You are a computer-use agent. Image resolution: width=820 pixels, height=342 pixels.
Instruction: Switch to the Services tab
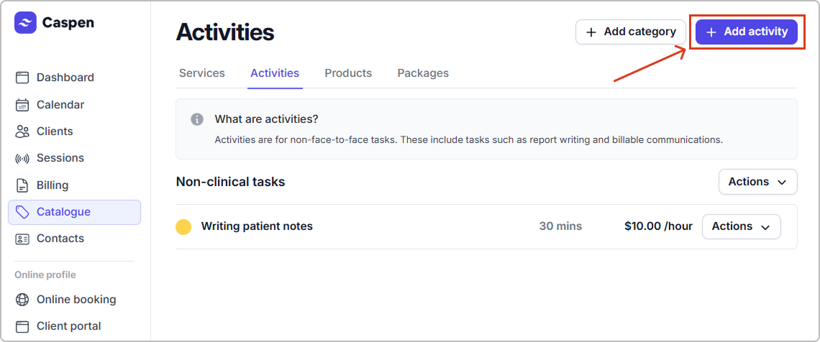point(201,73)
